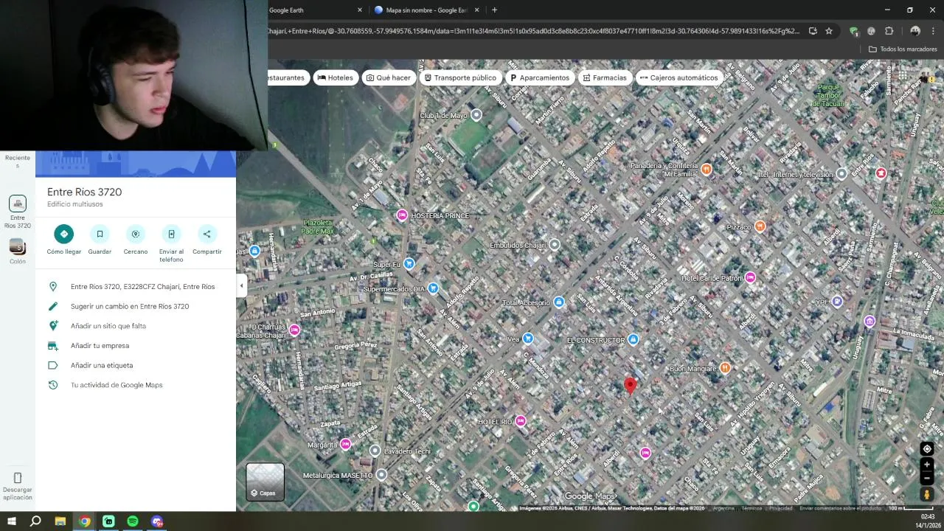Open the Windows Start menu
Image resolution: width=944 pixels, height=531 pixels.
[12, 521]
